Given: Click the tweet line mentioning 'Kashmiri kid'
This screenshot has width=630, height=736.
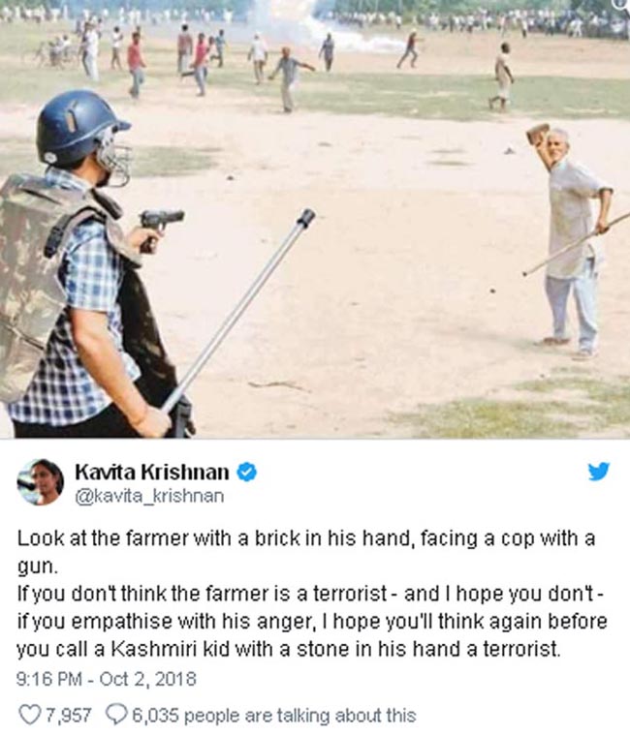Looking at the screenshot, I should [289, 649].
